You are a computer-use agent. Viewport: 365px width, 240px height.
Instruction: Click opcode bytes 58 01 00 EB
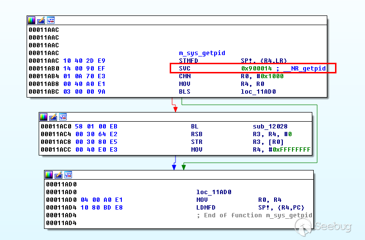click(96, 127)
